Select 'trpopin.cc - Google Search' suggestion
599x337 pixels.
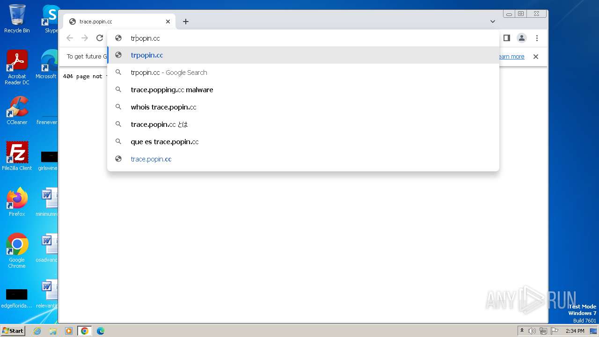pos(303,73)
